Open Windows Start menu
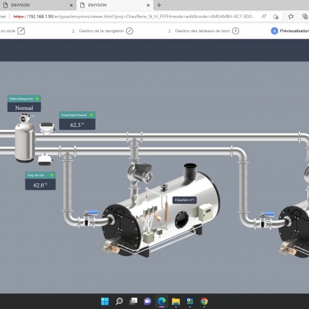The height and width of the screenshot is (309, 309). coord(105,301)
